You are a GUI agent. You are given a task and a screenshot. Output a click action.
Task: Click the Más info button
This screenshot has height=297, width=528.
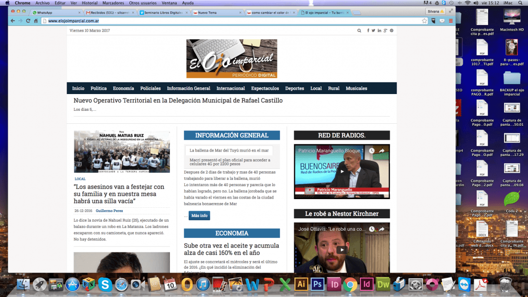click(199, 215)
